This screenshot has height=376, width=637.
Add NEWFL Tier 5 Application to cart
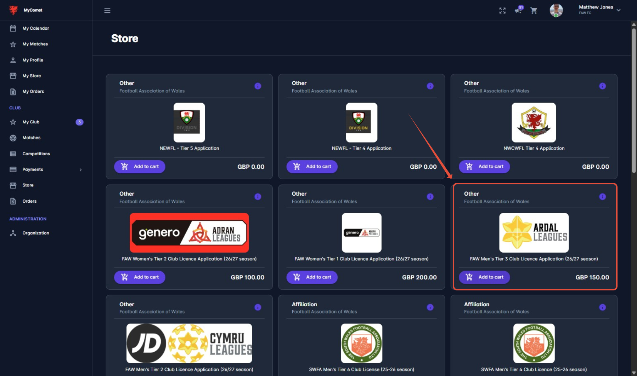click(140, 167)
